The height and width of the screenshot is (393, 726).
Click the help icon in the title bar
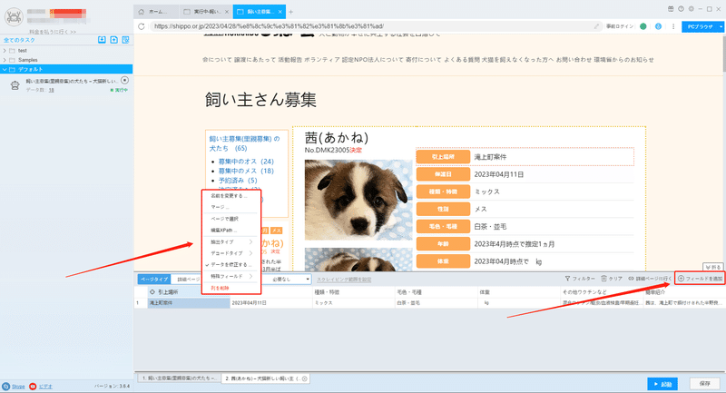point(681,9)
